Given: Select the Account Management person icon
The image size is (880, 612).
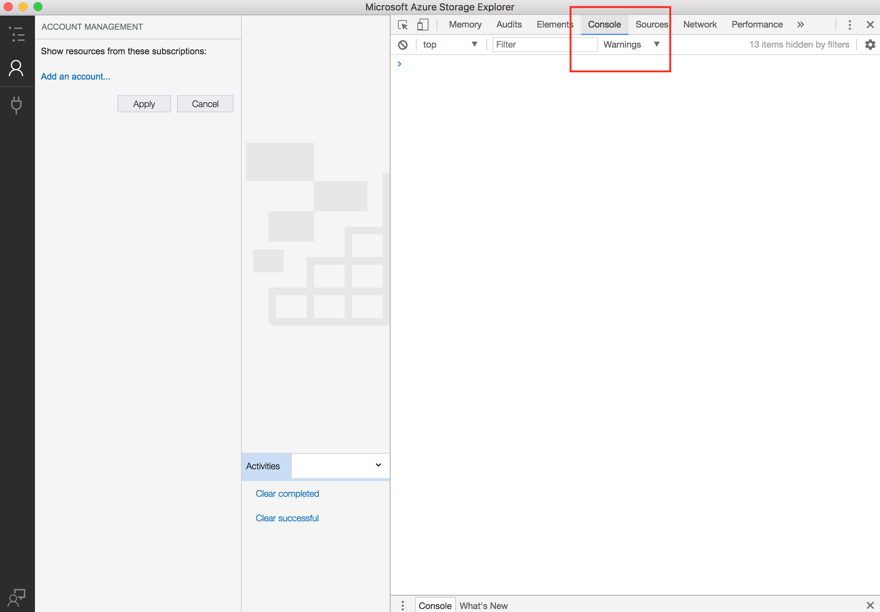Looking at the screenshot, I should click(x=17, y=68).
